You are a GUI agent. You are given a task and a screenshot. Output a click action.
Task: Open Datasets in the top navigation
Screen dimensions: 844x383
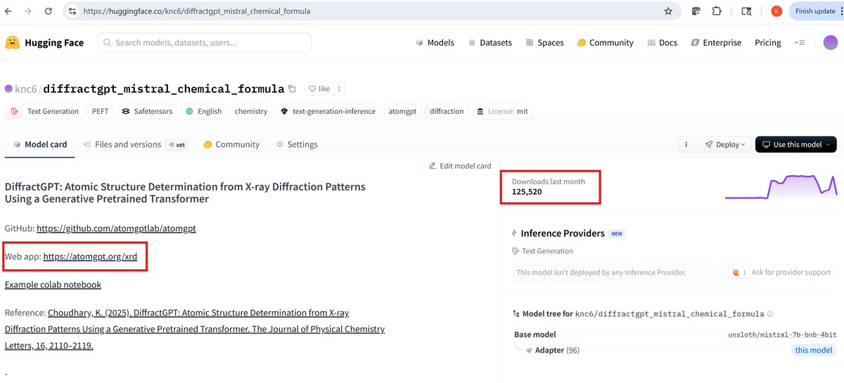(490, 42)
